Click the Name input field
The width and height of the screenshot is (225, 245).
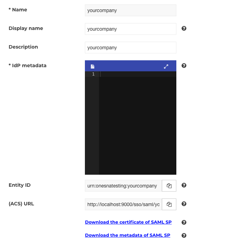[x=130, y=10]
